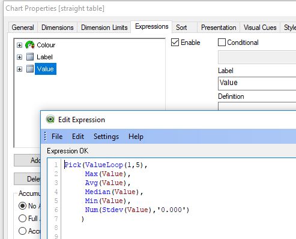This screenshot has width=296, height=239.
Task: Choose the Accumulate steps radio option
Action: (x=22, y=231)
